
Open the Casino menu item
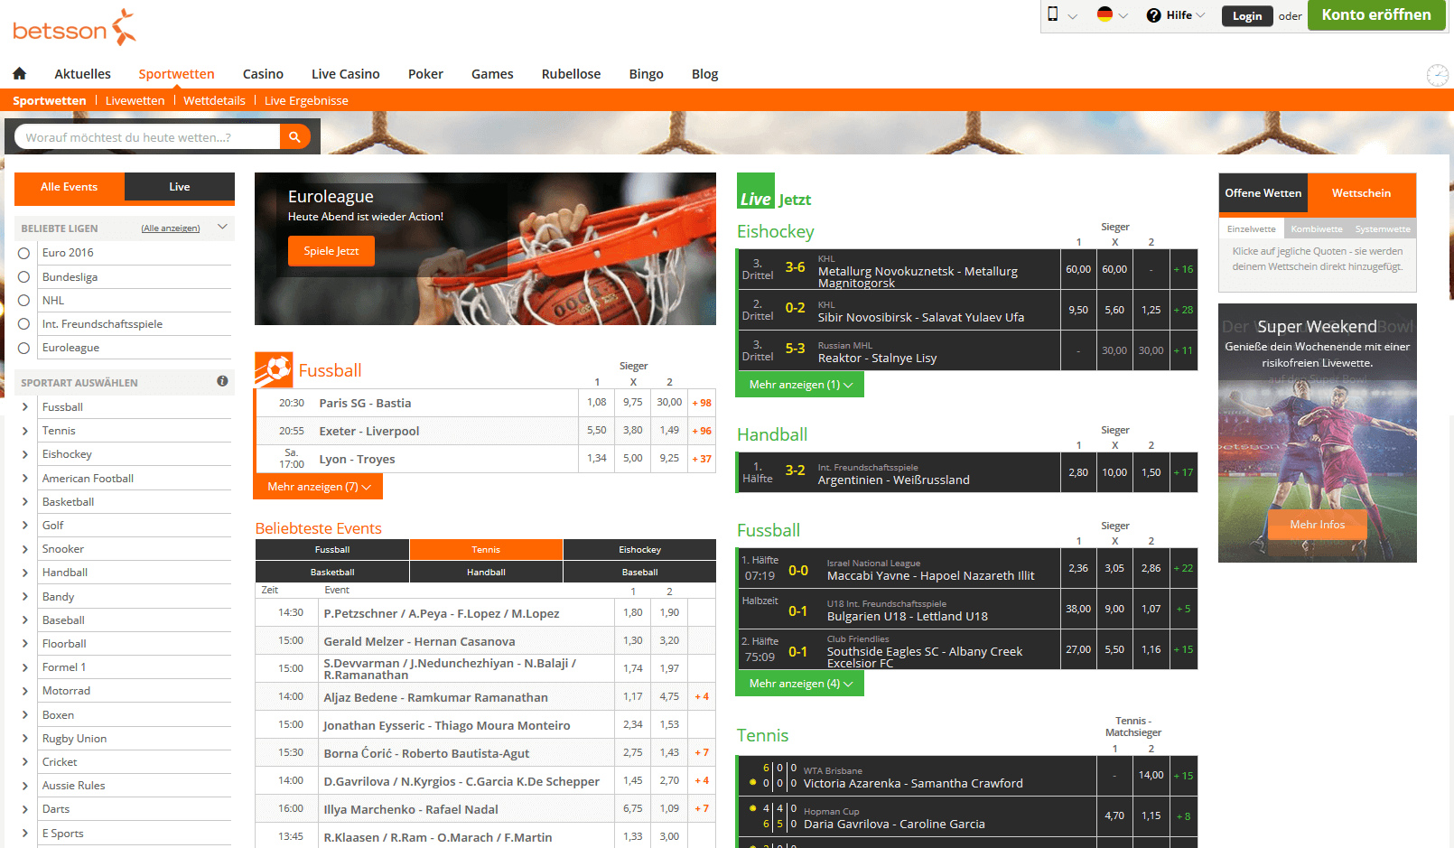[263, 74]
